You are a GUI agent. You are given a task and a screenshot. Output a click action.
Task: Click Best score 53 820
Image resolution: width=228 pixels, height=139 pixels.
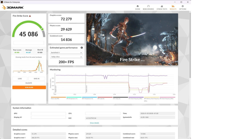pos(40,52)
